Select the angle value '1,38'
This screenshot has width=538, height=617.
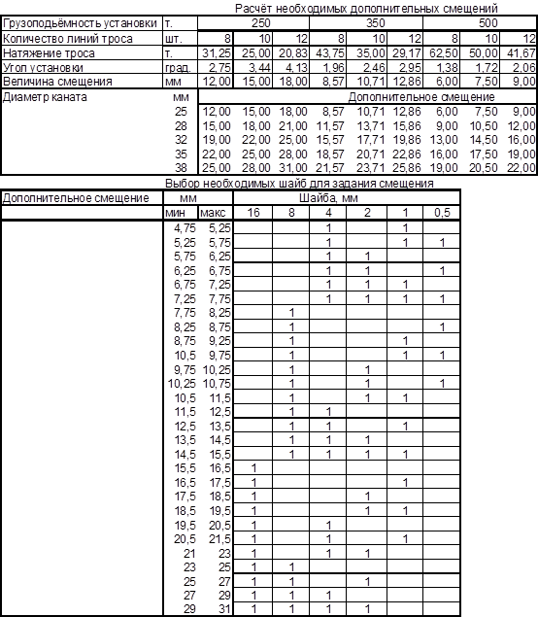coord(447,68)
